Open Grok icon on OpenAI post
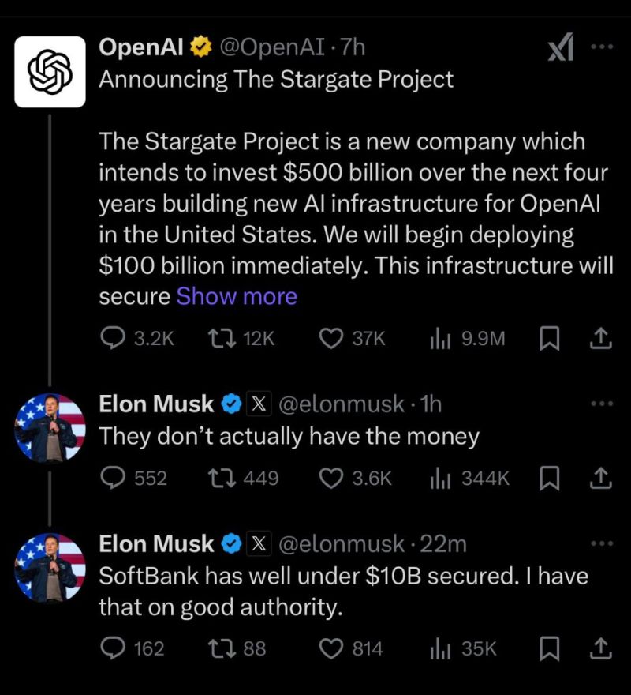 click(x=561, y=49)
